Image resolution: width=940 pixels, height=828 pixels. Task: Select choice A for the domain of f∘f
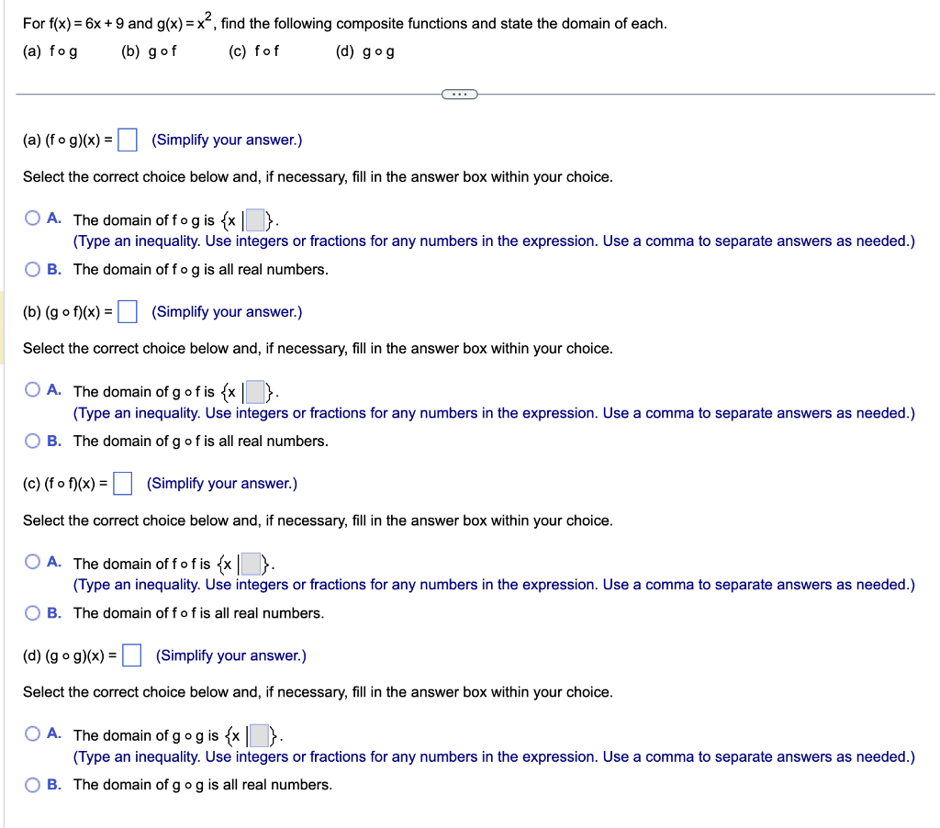click(x=32, y=563)
